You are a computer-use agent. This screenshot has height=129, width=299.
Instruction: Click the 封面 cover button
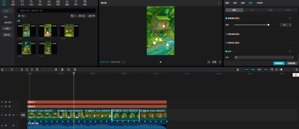point(23,115)
